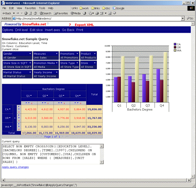Viewport: 196px width, 188px height.
Task: Remove the Q4 column with red X
Action: click(x=81, y=103)
